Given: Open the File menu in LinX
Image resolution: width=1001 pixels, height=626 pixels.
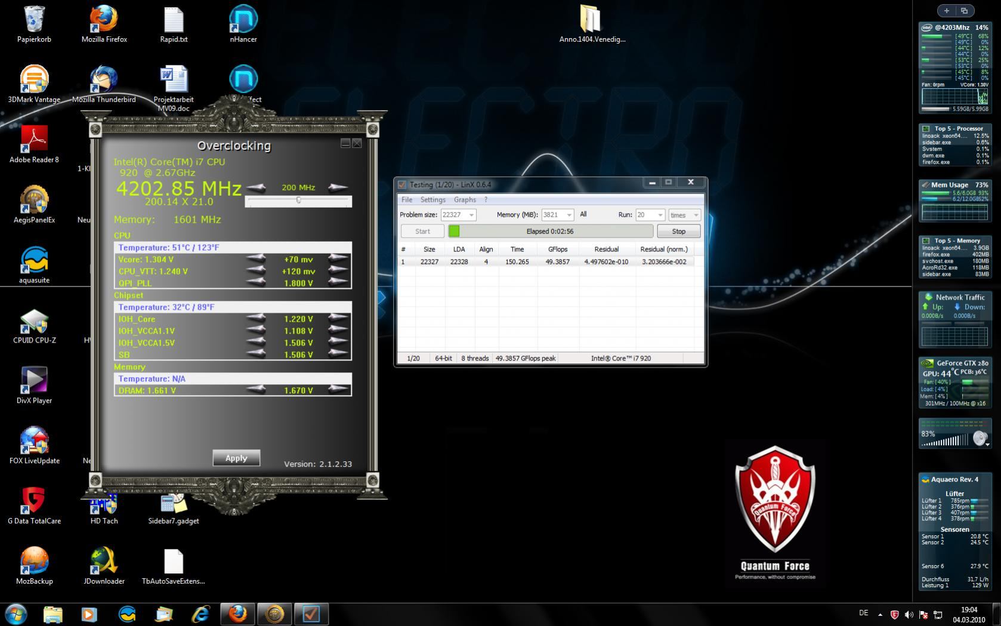Looking at the screenshot, I should point(407,199).
